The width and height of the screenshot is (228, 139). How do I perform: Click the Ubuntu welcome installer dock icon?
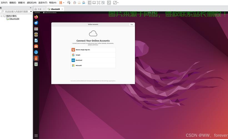click(x=36, y=58)
